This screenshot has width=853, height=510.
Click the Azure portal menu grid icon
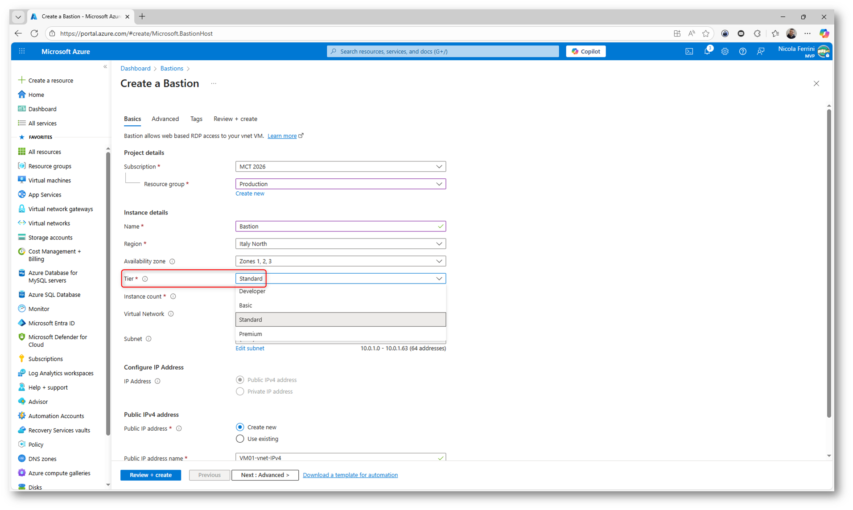pos(22,51)
